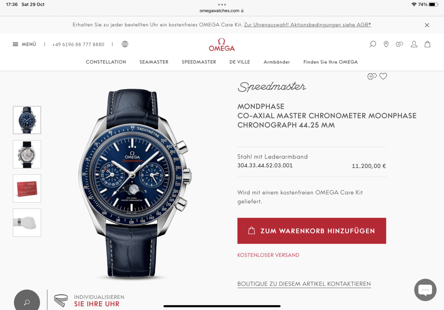
Task: Select the caseback view thumbnail
Action: point(27,154)
